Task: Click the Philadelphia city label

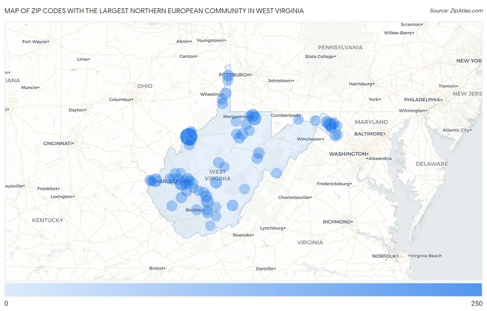Action: 422,100
